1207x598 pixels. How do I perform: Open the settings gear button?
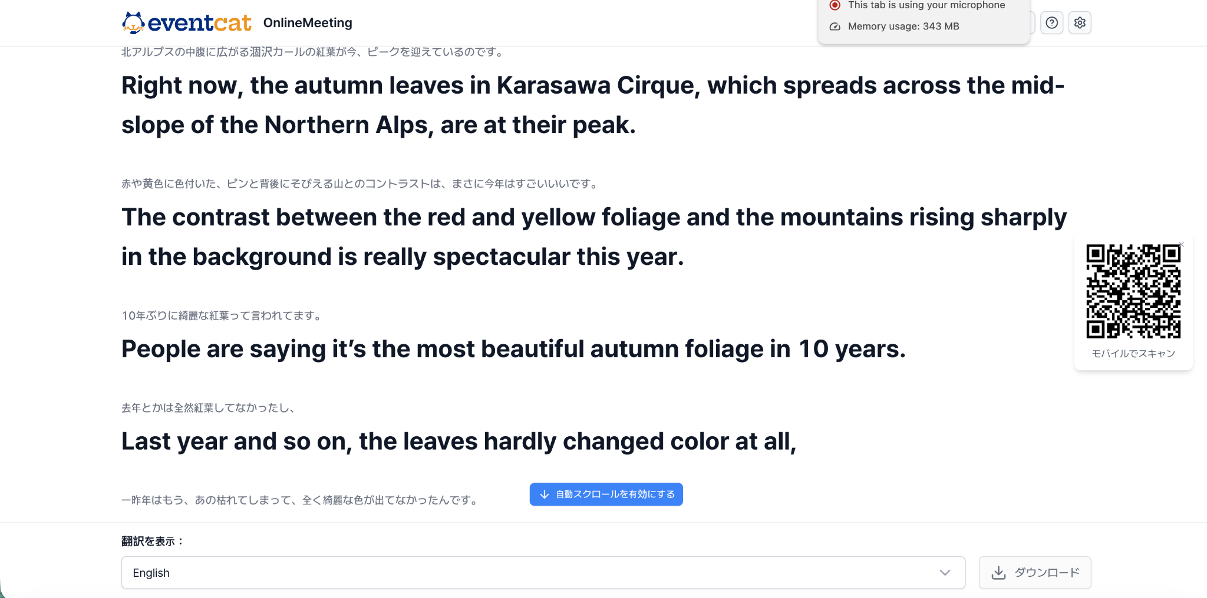click(x=1080, y=23)
